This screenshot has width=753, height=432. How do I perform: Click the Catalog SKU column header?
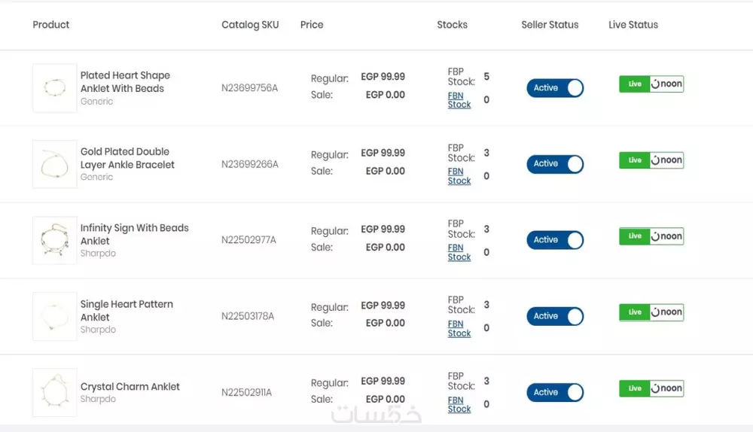pyautogui.click(x=250, y=25)
